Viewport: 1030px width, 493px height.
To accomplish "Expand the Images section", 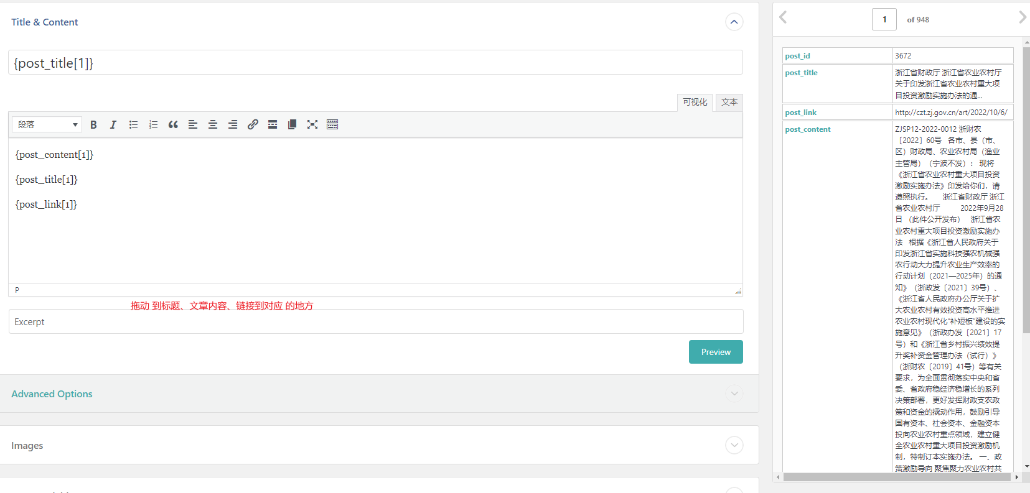I will [734, 445].
